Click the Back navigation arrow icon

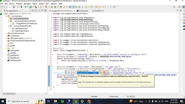103,7
